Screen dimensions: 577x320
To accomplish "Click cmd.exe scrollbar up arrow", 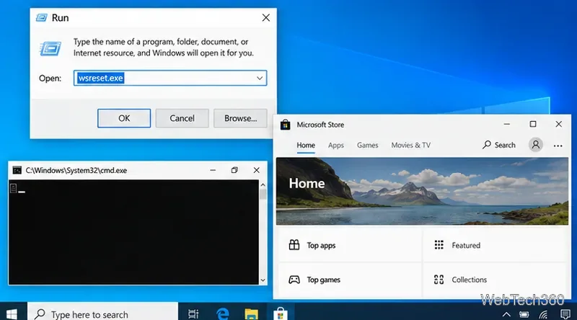I will click(x=263, y=185).
